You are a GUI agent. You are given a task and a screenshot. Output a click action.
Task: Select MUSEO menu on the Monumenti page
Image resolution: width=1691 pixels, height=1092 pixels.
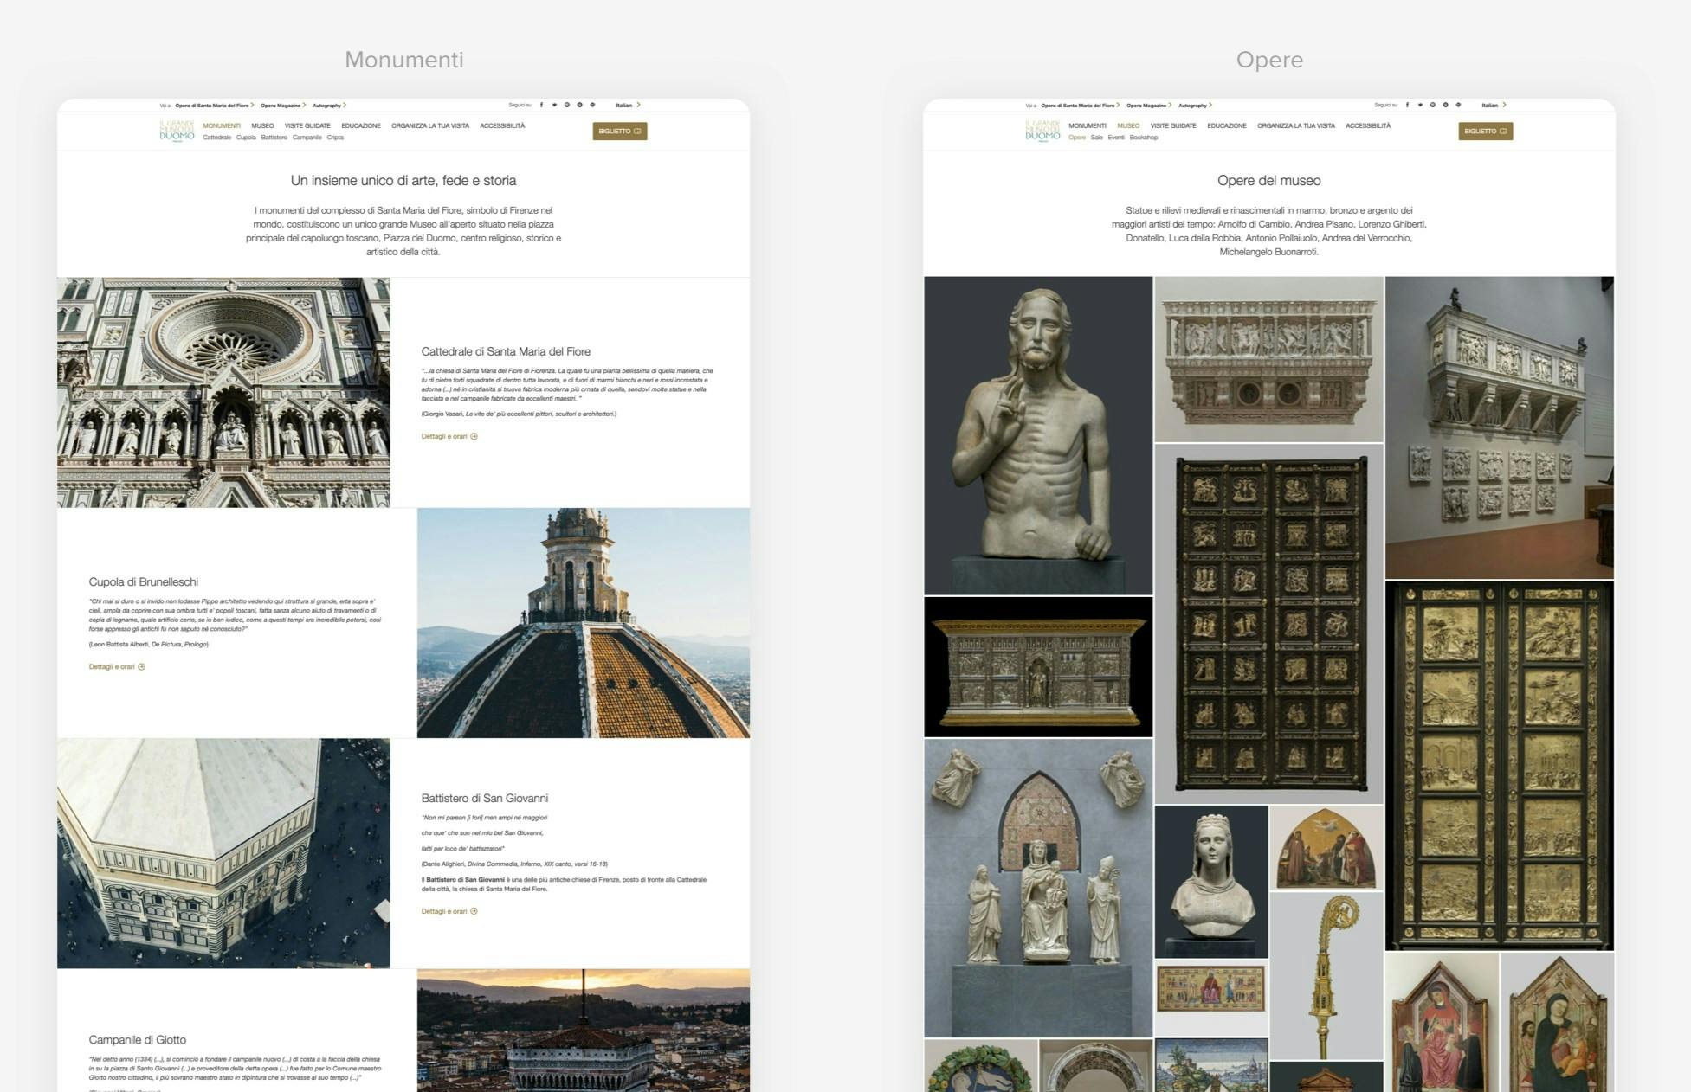pos(262,125)
